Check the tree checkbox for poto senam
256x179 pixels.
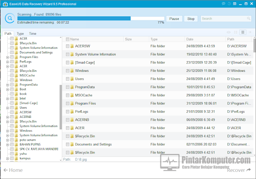tap(12, 140)
